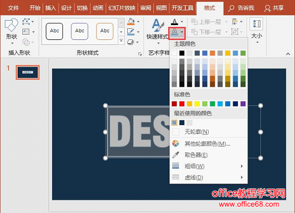Open the Text Fill dropdown arrow

(x=182, y=22)
